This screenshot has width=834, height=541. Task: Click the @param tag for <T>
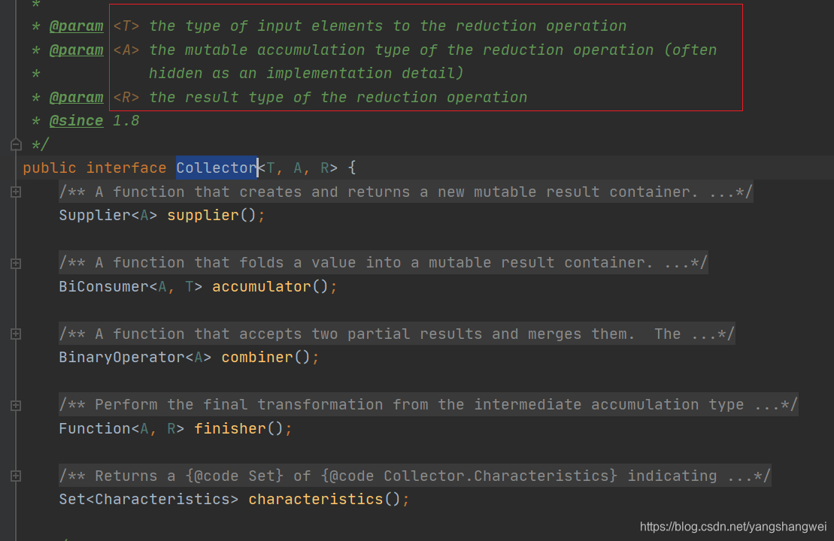click(76, 26)
